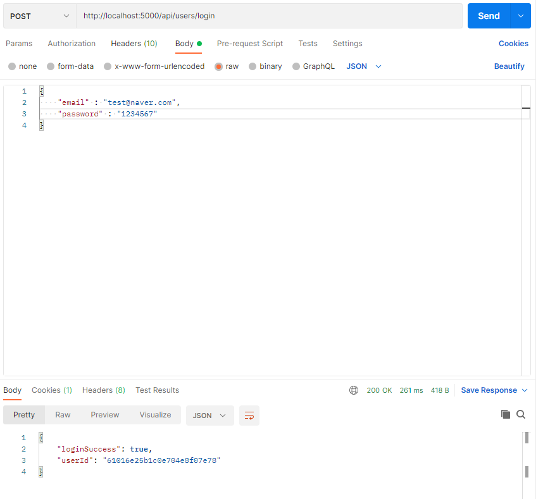543x499 pixels.
Task: Select the Raw response view
Action: coord(63,415)
